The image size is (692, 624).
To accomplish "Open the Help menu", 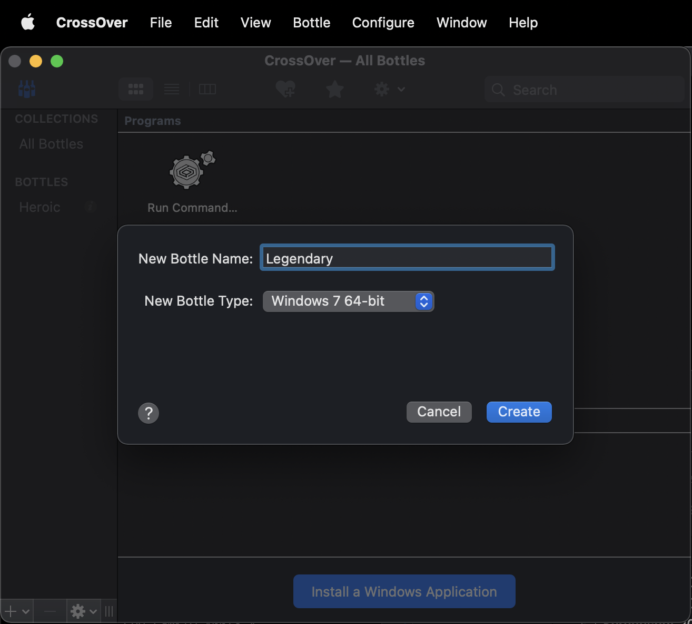I will [523, 23].
